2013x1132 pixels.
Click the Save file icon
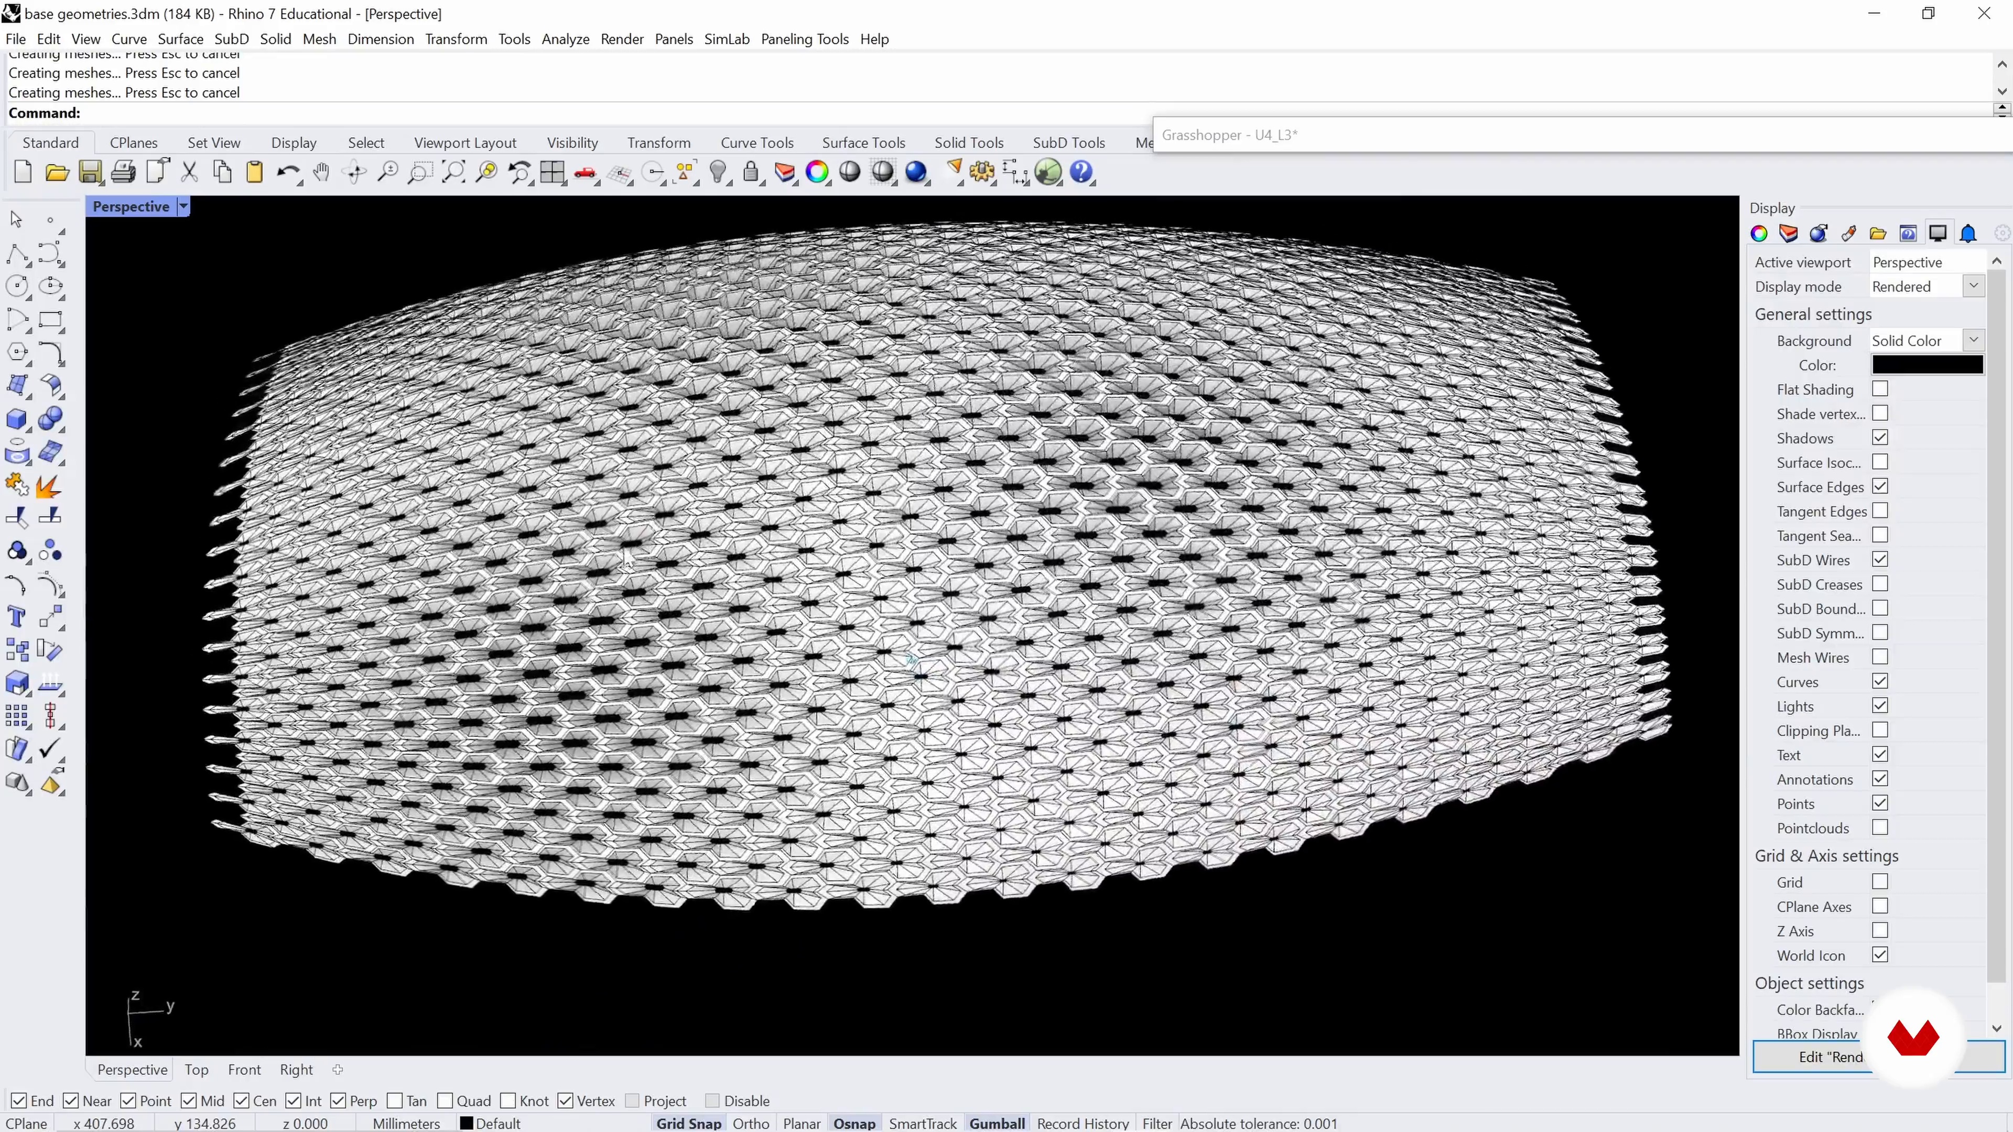[90, 172]
